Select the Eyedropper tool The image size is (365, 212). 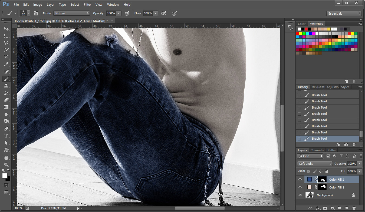coord(6,64)
